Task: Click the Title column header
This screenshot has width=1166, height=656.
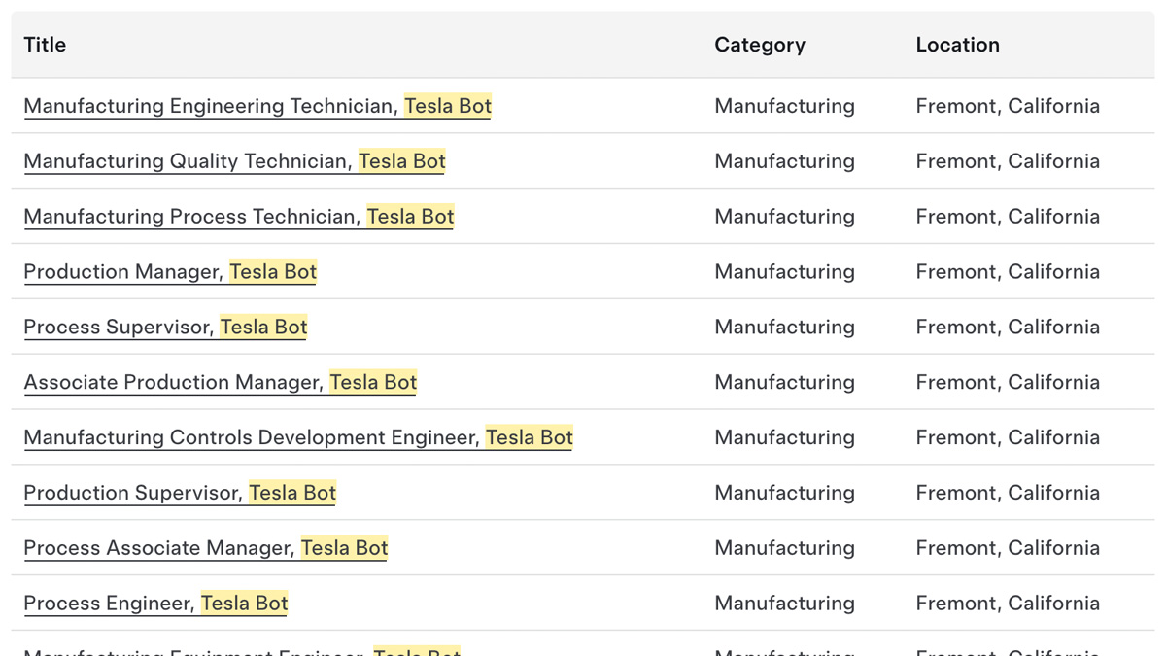Action: point(45,45)
